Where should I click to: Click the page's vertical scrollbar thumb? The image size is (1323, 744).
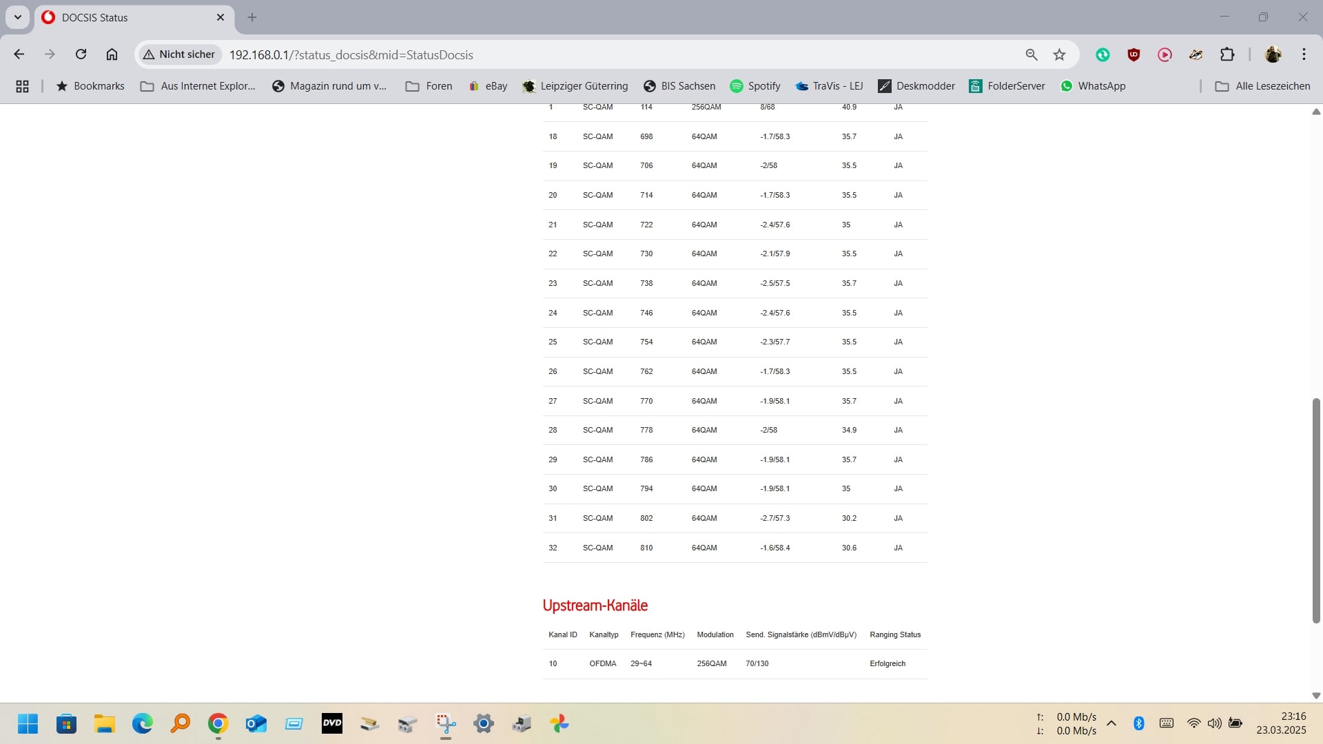(1315, 510)
